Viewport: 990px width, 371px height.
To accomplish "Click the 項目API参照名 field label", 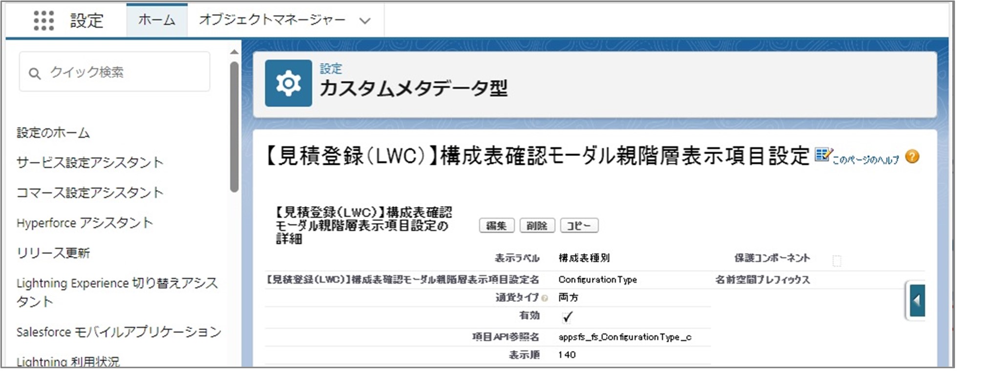I will point(506,337).
